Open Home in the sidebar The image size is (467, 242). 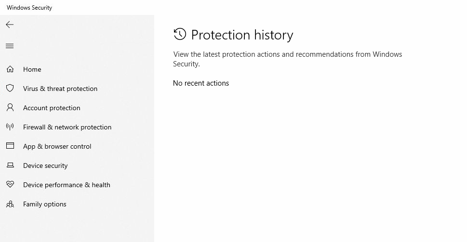click(x=32, y=69)
